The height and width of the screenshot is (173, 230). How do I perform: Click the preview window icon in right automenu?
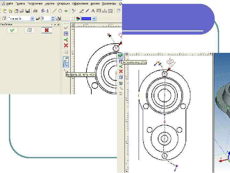[x=121, y=78]
